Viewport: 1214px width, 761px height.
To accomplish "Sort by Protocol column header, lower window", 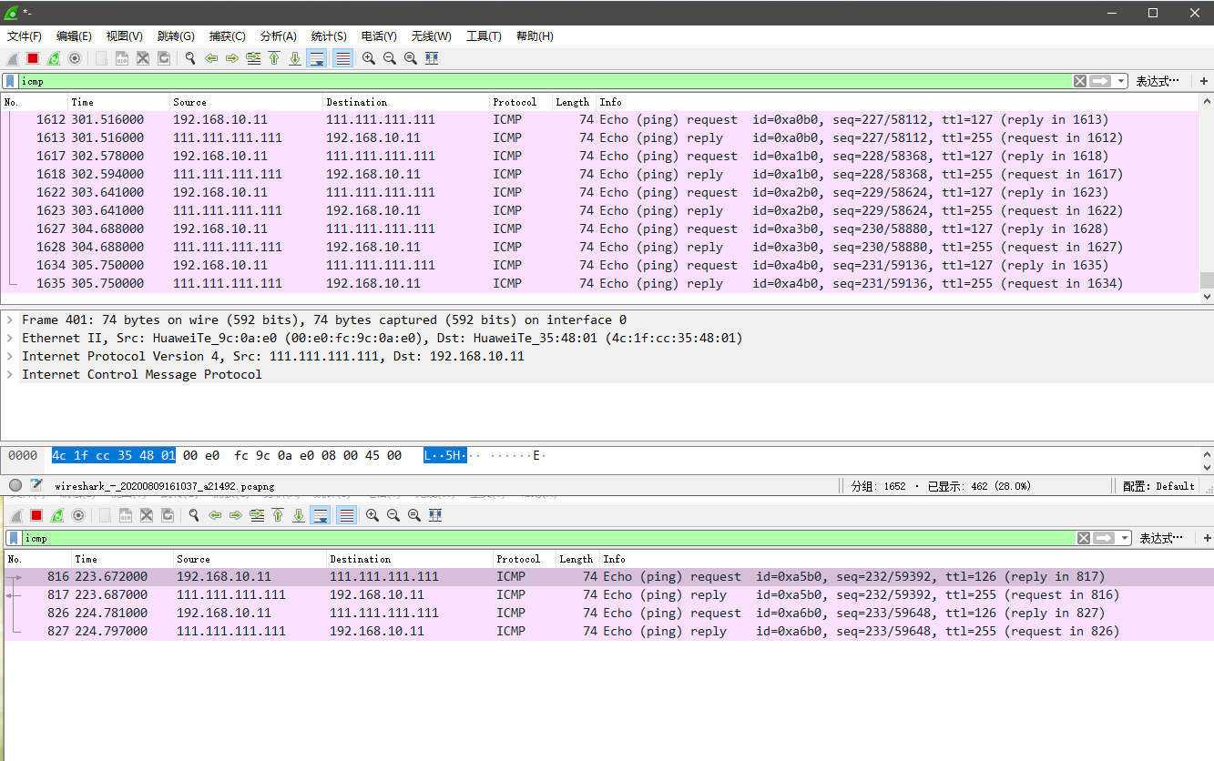I will point(525,559).
